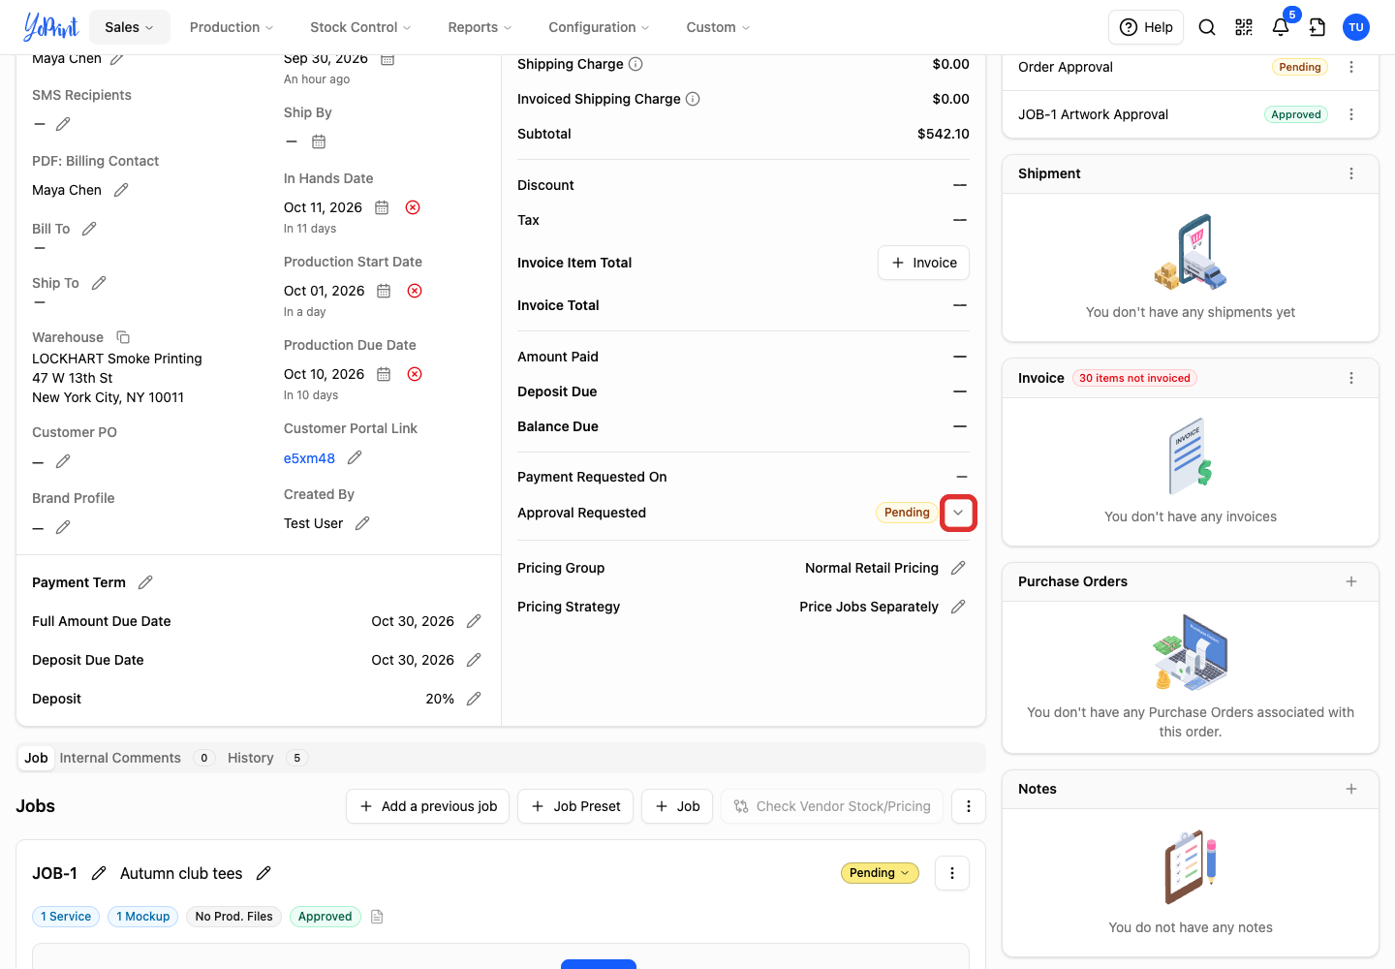Add a new Purchase Order plus icon
The height and width of the screenshot is (969, 1395).
click(x=1351, y=581)
